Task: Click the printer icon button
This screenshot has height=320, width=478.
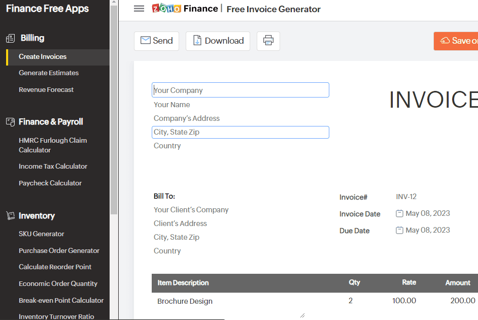Action: pyautogui.click(x=268, y=41)
